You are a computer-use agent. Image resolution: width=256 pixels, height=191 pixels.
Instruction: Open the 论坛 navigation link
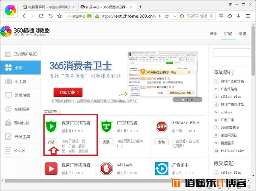coord(242,33)
